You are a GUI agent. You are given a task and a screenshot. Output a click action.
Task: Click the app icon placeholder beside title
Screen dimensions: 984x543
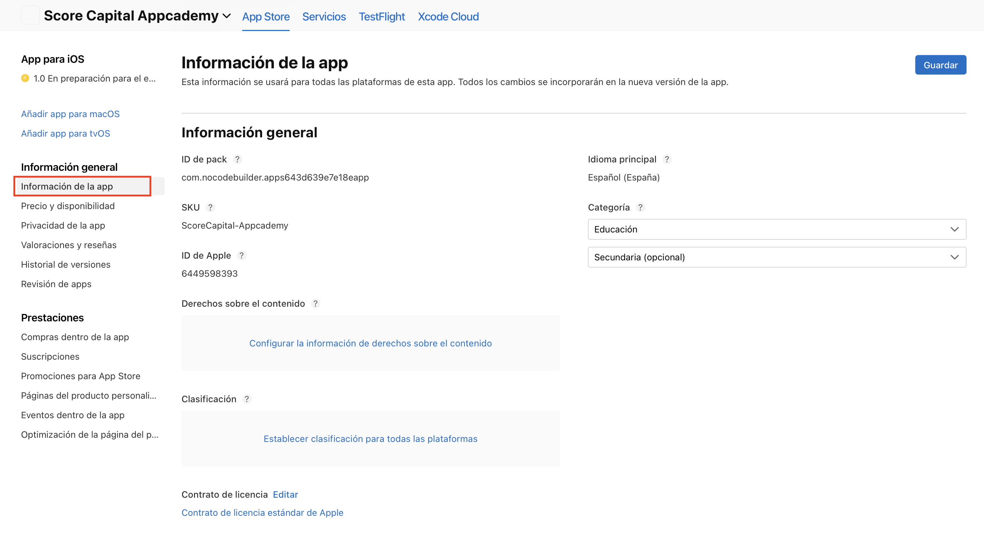point(30,15)
